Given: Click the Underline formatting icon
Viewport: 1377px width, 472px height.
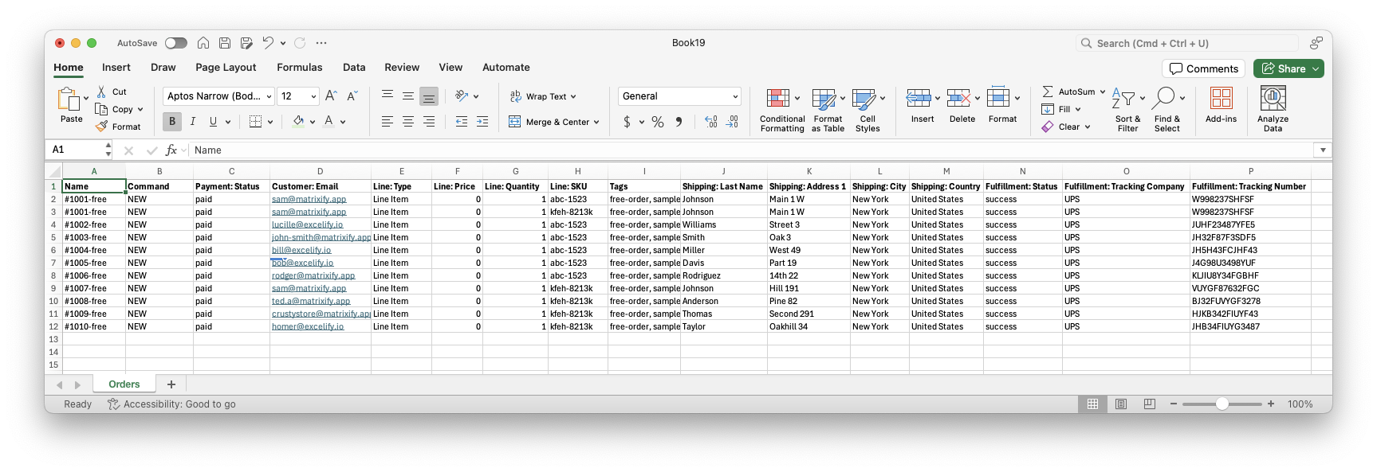Looking at the screenshot, I should click(213, 122).
